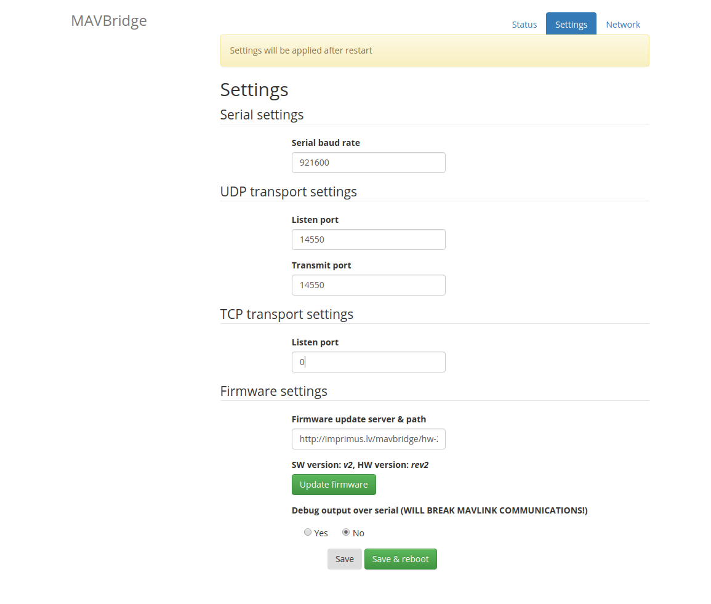Click the Save & reboot button
Viewport: 711px width, 604px height.
click(400, 559)
